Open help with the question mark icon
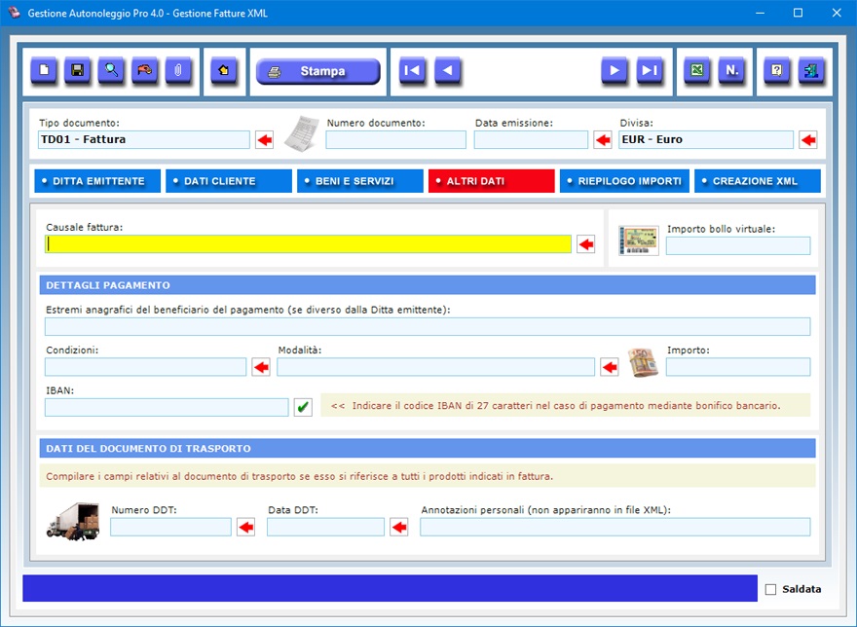Image resolution: width=857 pixels, height=627 pixels. point(777,70)
